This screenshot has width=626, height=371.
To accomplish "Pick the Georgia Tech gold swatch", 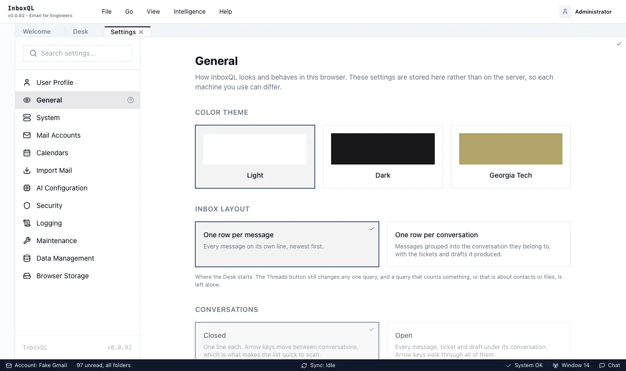I will click(x=511, y=149).
